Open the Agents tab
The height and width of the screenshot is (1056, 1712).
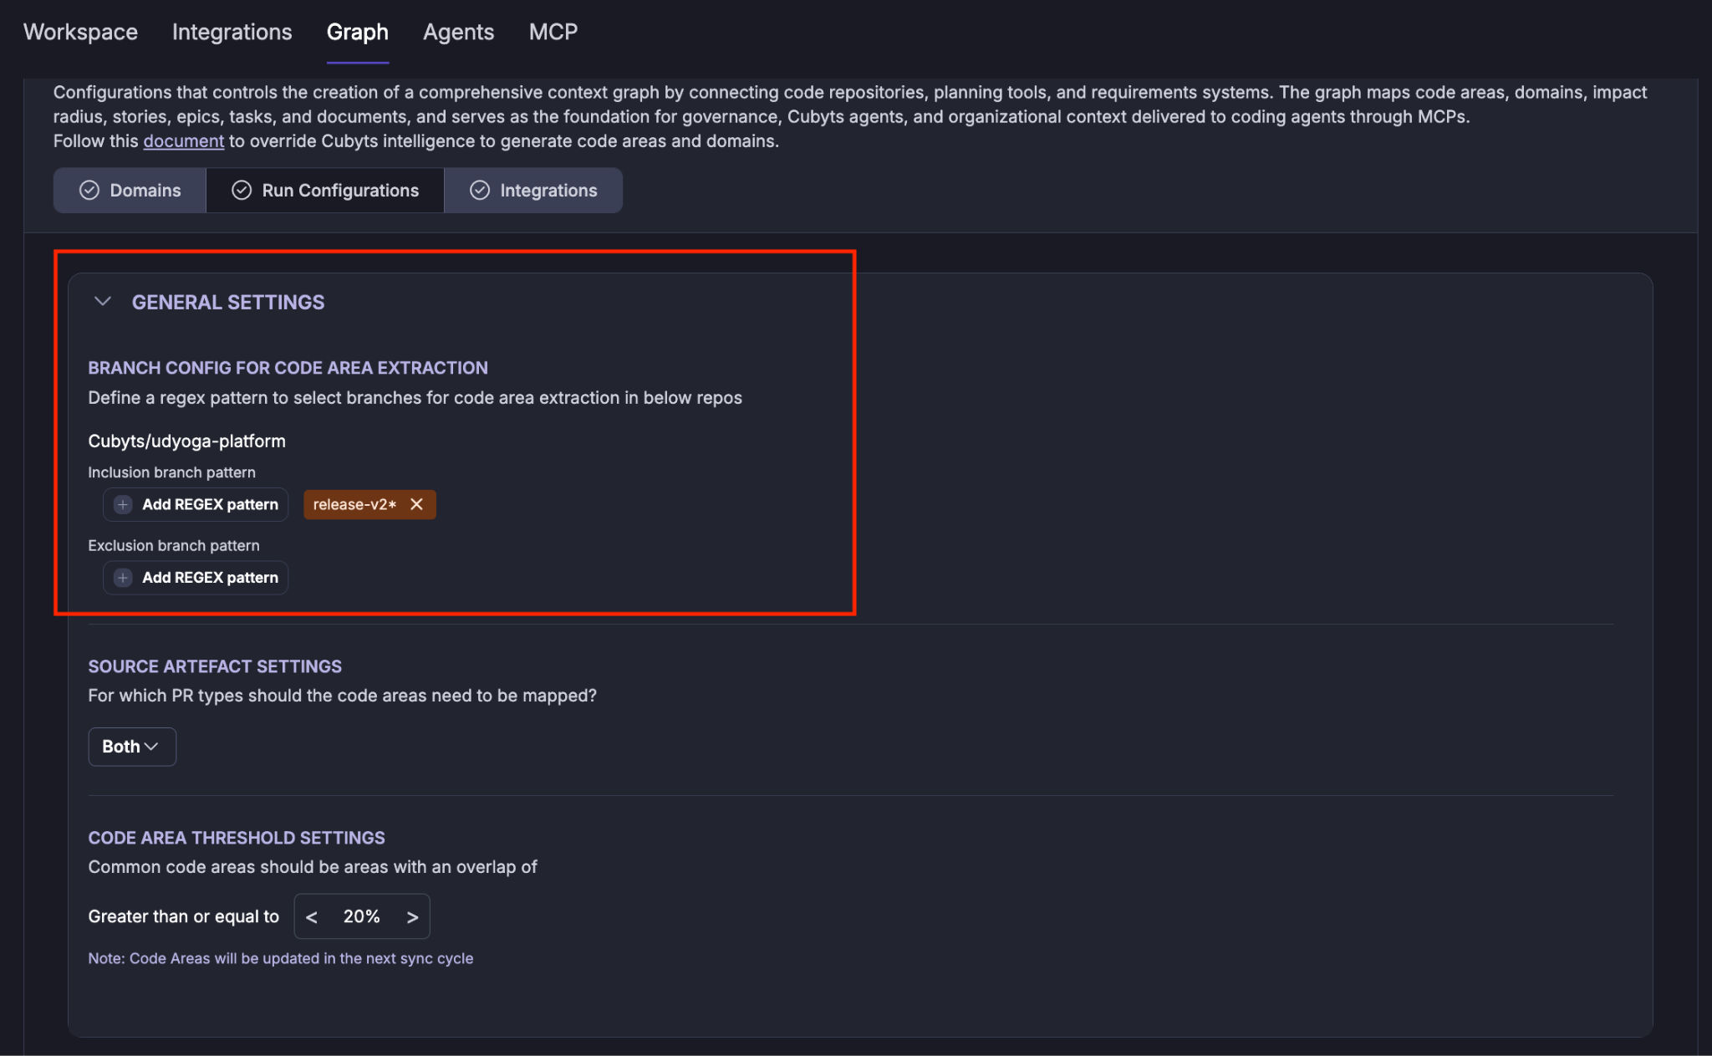coord(458,32)
